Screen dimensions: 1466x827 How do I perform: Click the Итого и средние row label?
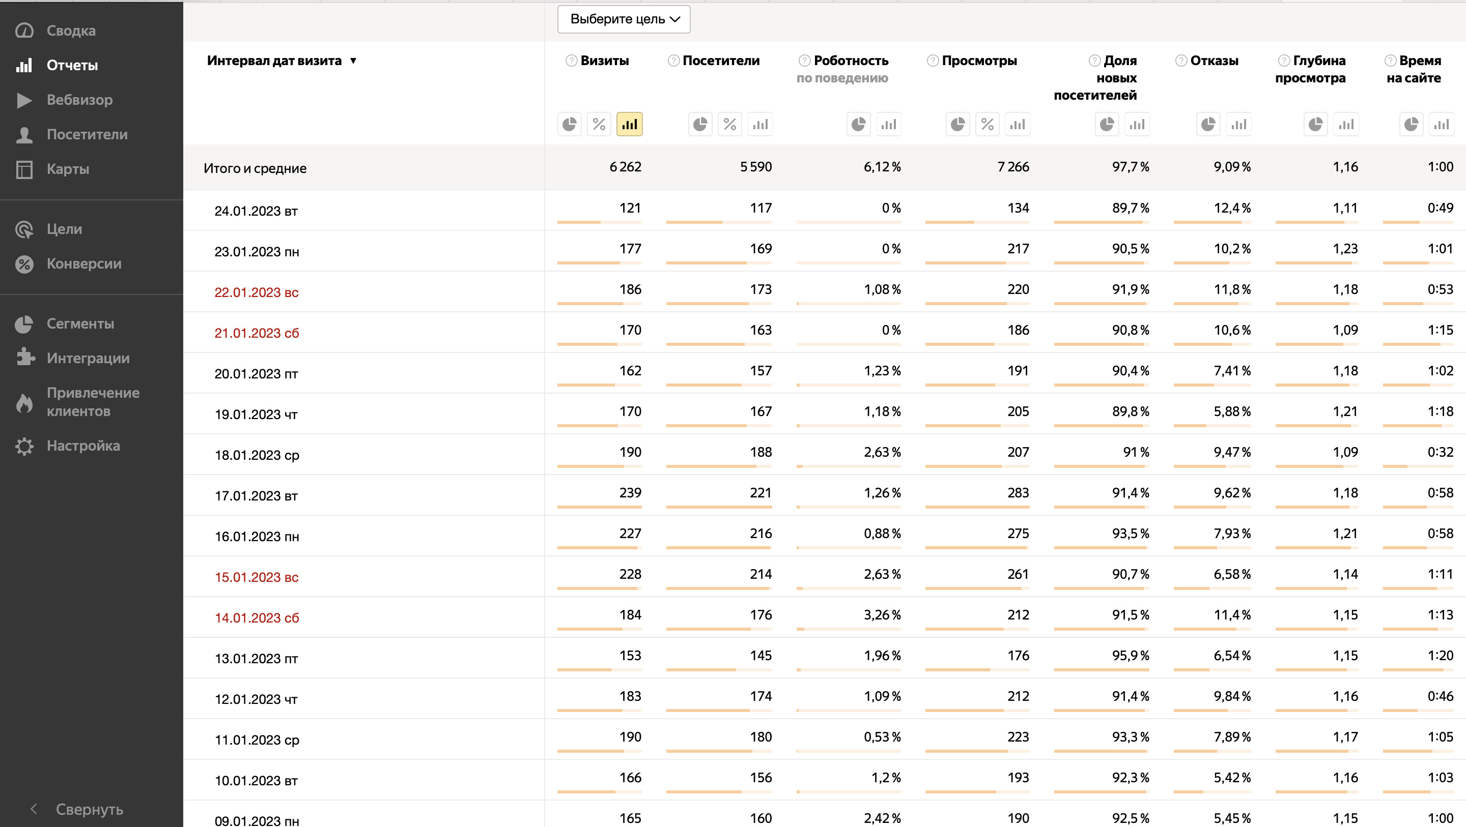[x=255, y=168]
